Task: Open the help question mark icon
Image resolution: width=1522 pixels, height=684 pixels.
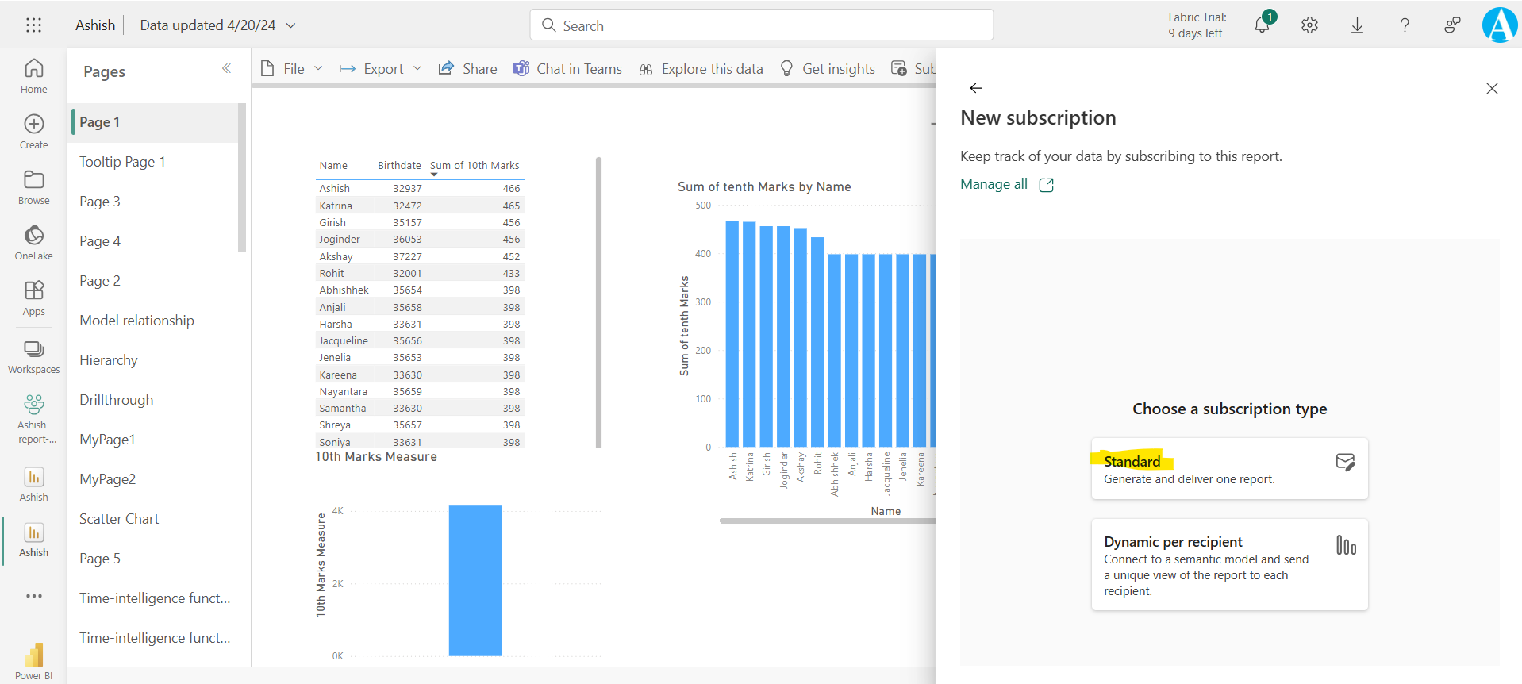Action: pyautogui.click(x=1405, y=25)
